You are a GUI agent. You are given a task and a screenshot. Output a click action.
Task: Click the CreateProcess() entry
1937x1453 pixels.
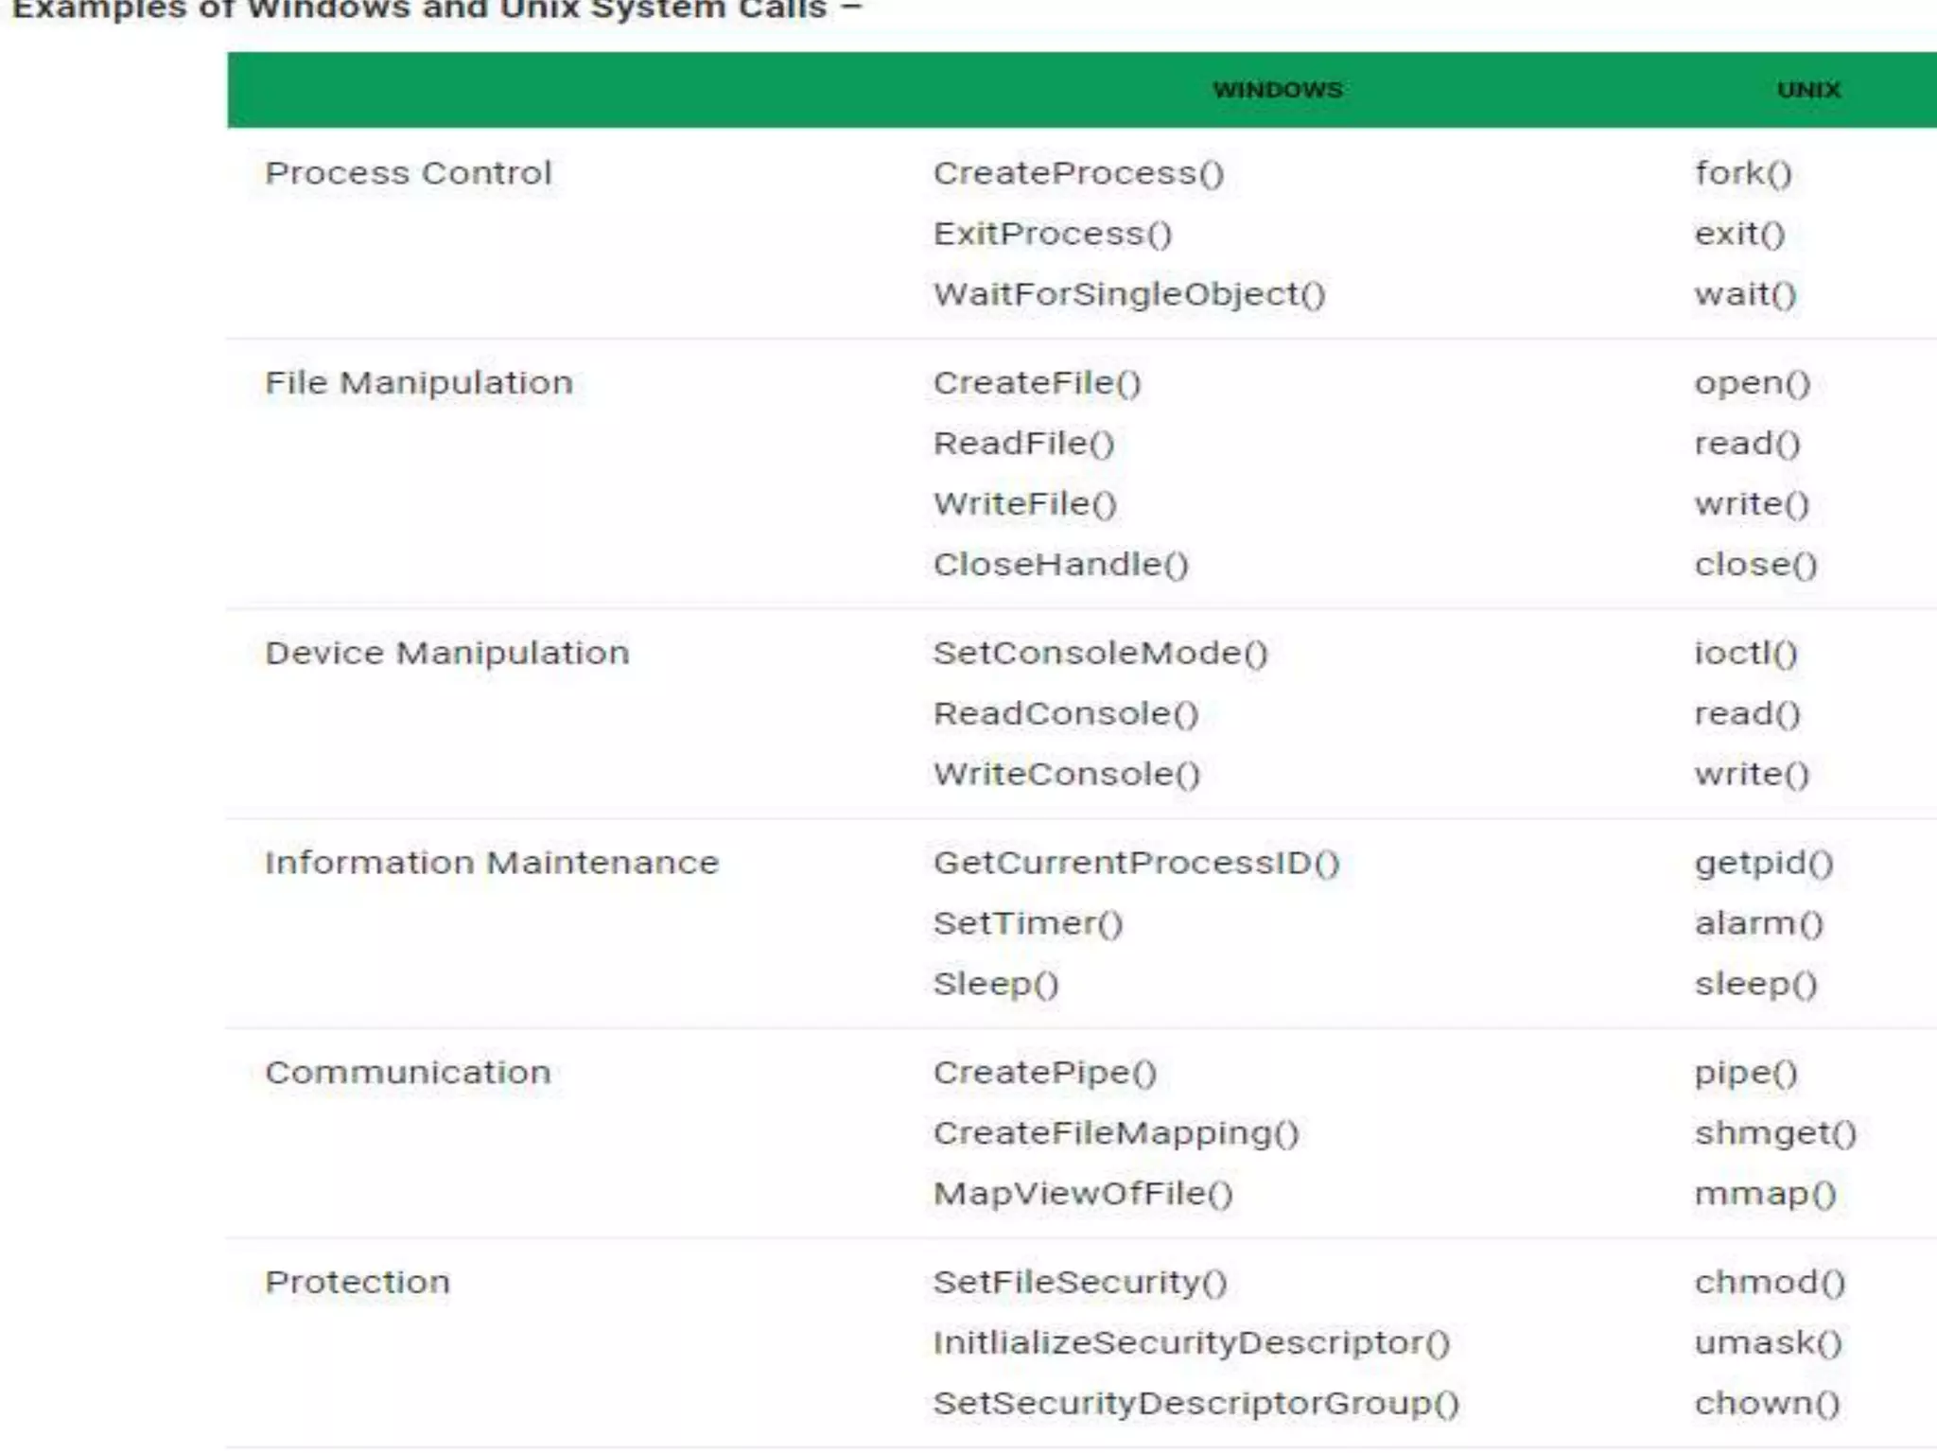click(1078, 173)
